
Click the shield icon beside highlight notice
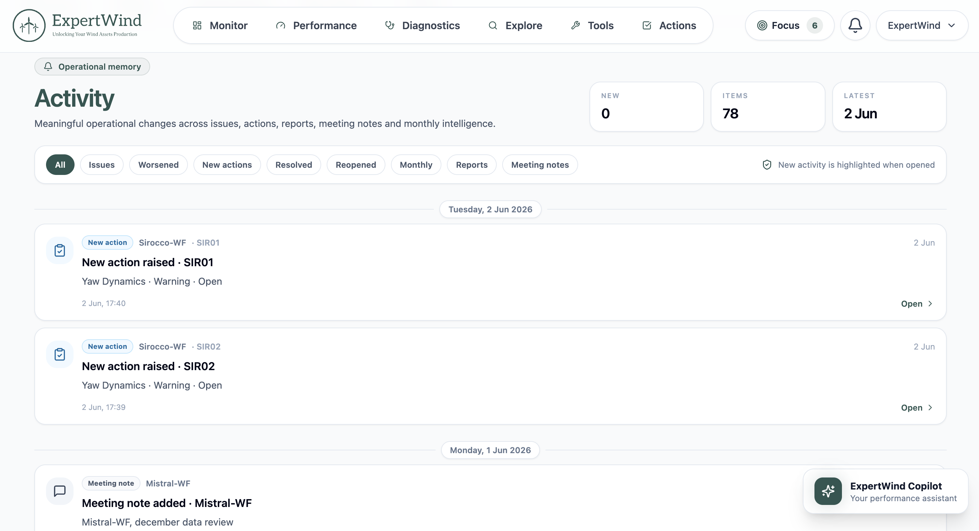point(767,165)
